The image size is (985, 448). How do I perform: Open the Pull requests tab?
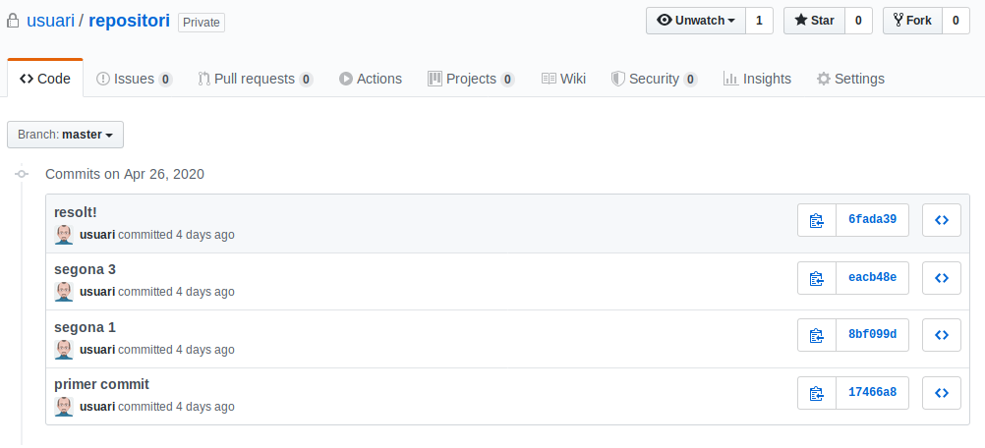coord(255,79)
